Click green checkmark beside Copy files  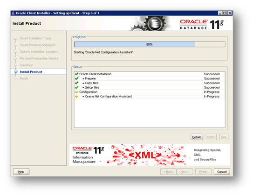tap(76, 83)
